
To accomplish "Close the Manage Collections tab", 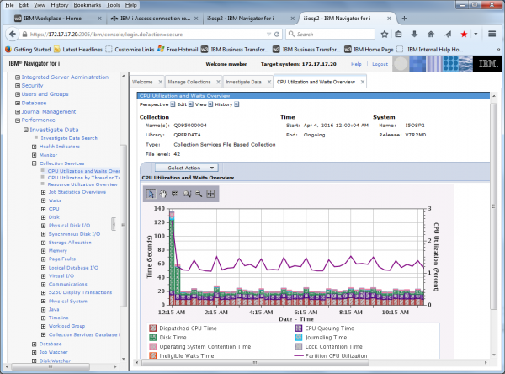I will click(218, 83).
